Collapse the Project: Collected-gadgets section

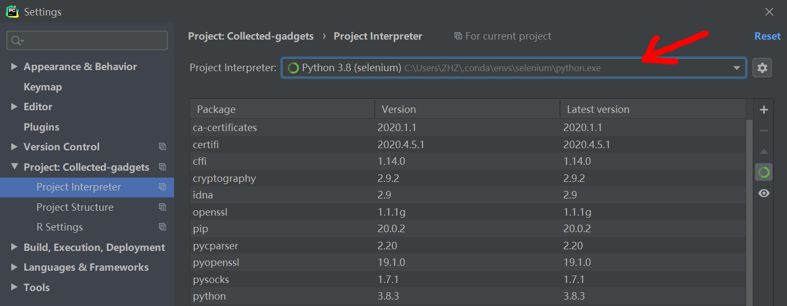(14, 167)
